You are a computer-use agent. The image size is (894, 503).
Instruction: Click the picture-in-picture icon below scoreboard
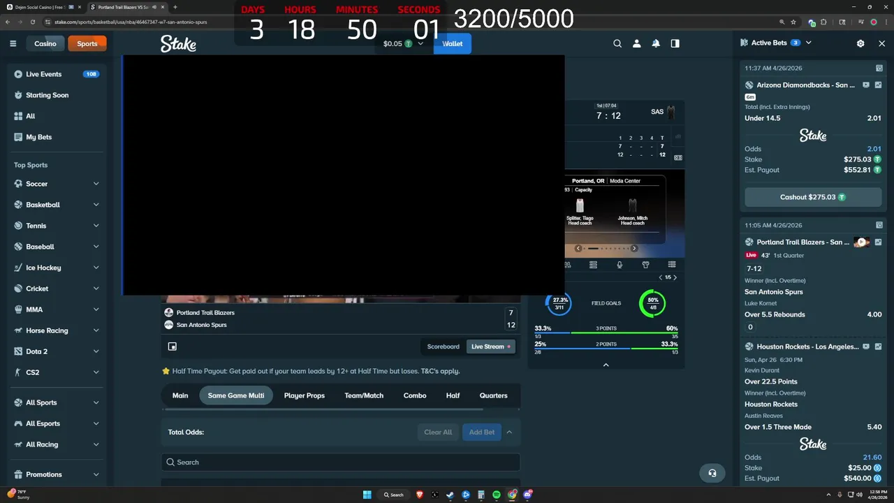[x=173, y=347]
